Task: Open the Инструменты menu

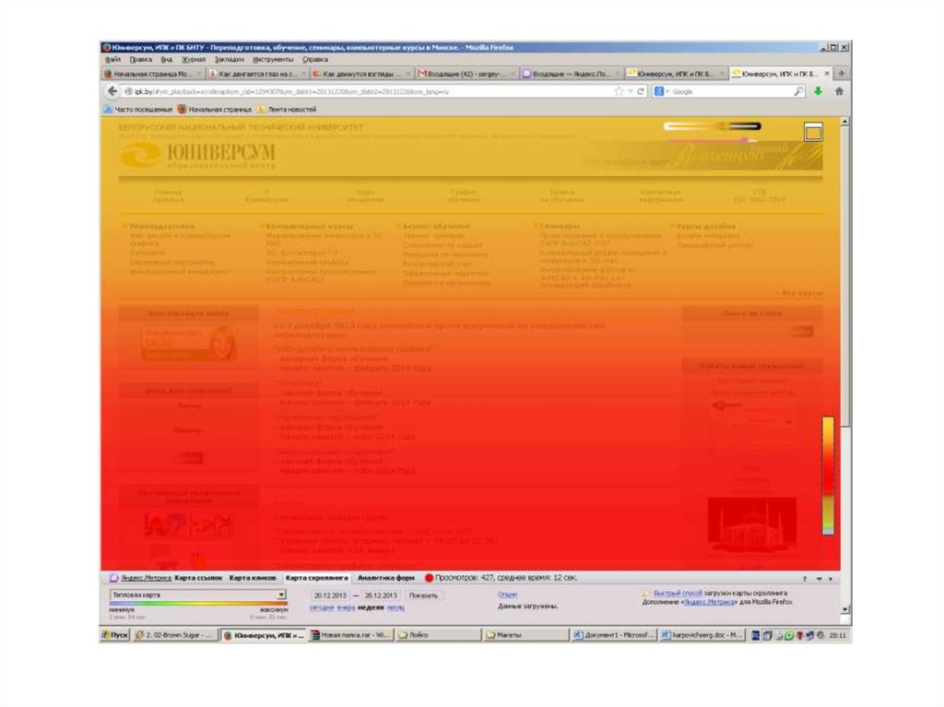Action: [273, 60]
